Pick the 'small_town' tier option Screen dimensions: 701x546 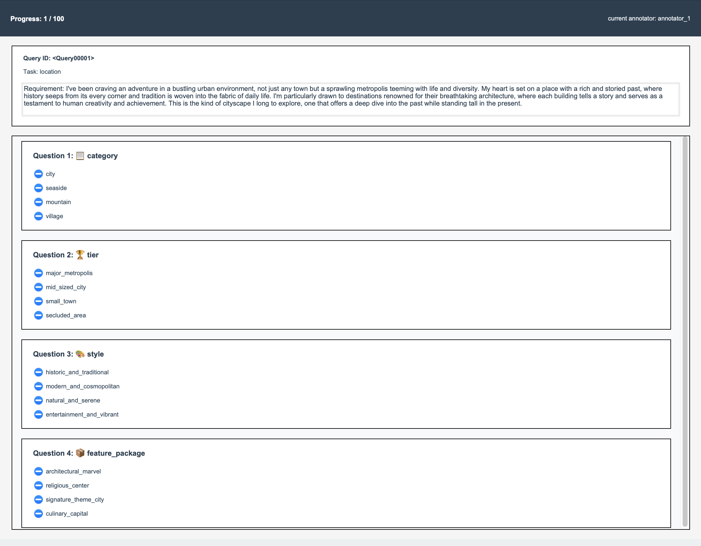click(38, 301)
